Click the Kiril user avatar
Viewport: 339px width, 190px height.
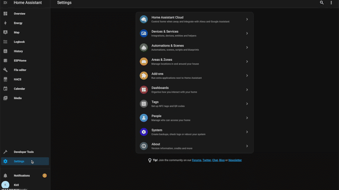pos(6,185)
